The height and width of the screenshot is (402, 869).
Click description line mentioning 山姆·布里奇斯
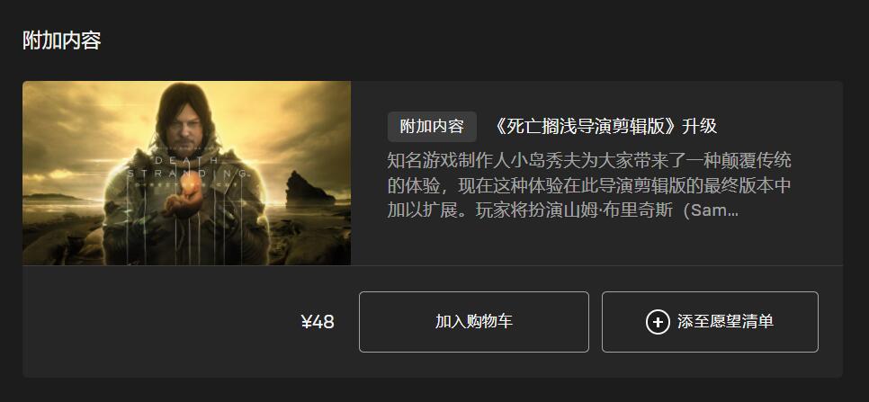tap(563, 210)
